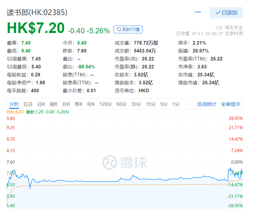Select the 5分 interval tab
Image resolution: width=256 pixels, height=209 pixels.
click(x=164, y=104)
